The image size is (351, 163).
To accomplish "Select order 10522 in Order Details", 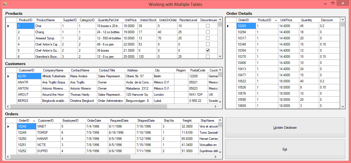I will 246,81.
